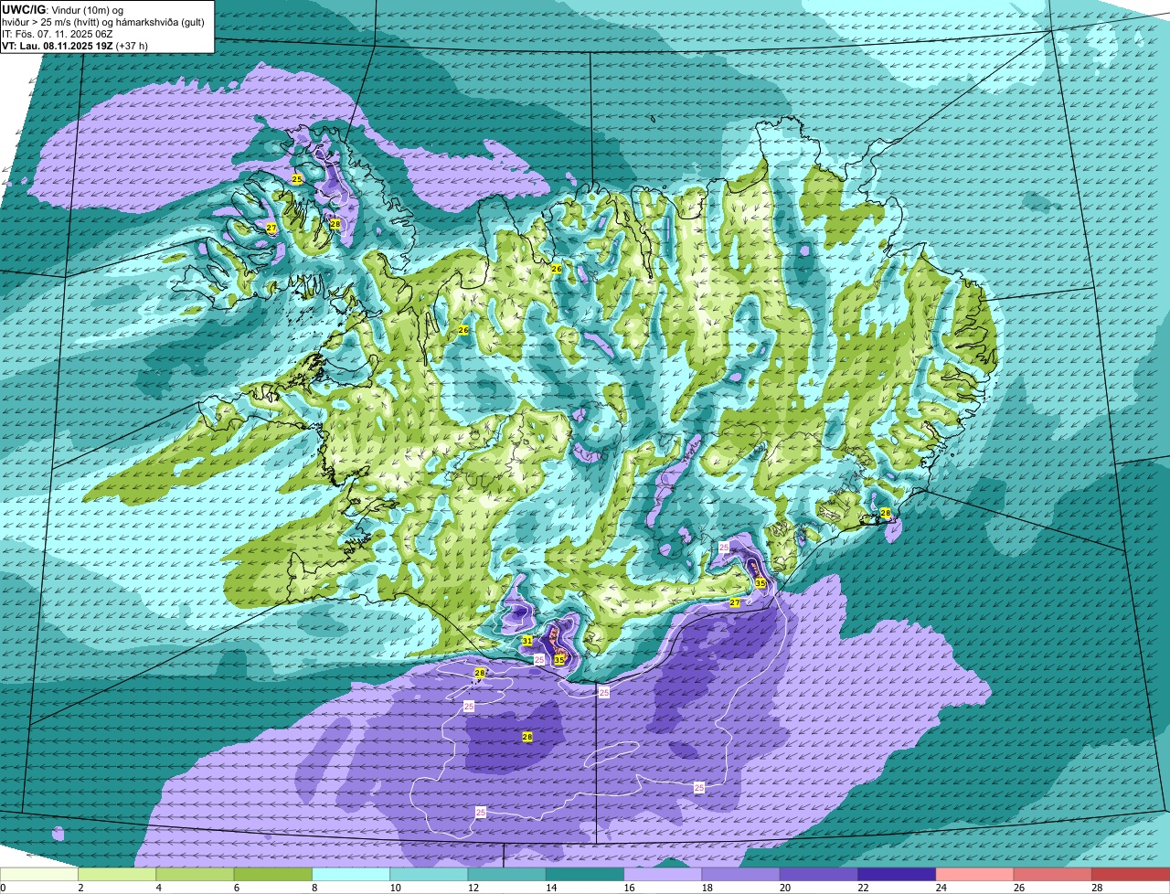Click the "IT: Fös. 07. 11. 2025 06Z" line
The width and height of the screenshot is (1170, 894).
(x=58, y=34)
